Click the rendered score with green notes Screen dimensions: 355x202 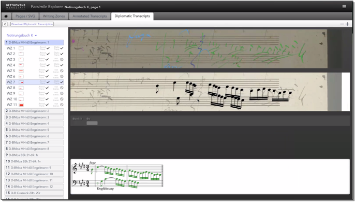point(117,176)
